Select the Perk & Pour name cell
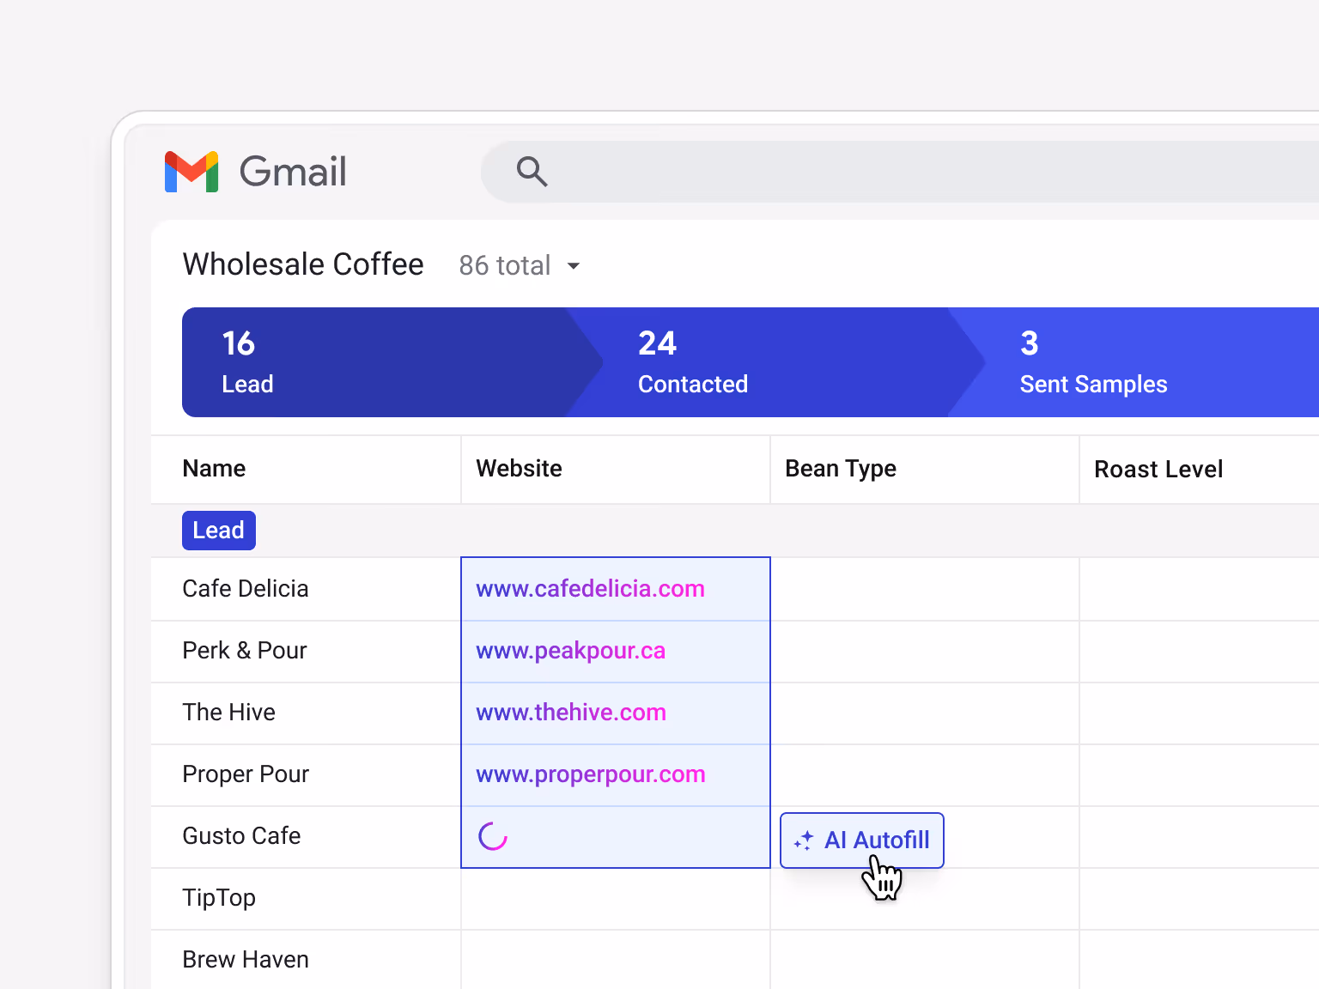Screen dimensions: 1319x989 tap(306, 651)
